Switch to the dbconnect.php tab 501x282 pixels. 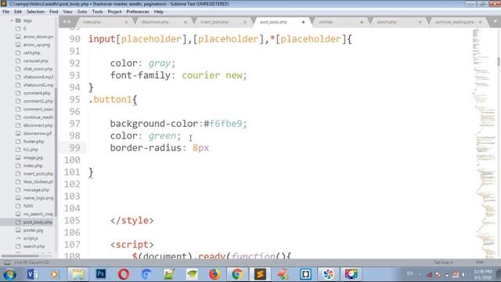point(155,22)
